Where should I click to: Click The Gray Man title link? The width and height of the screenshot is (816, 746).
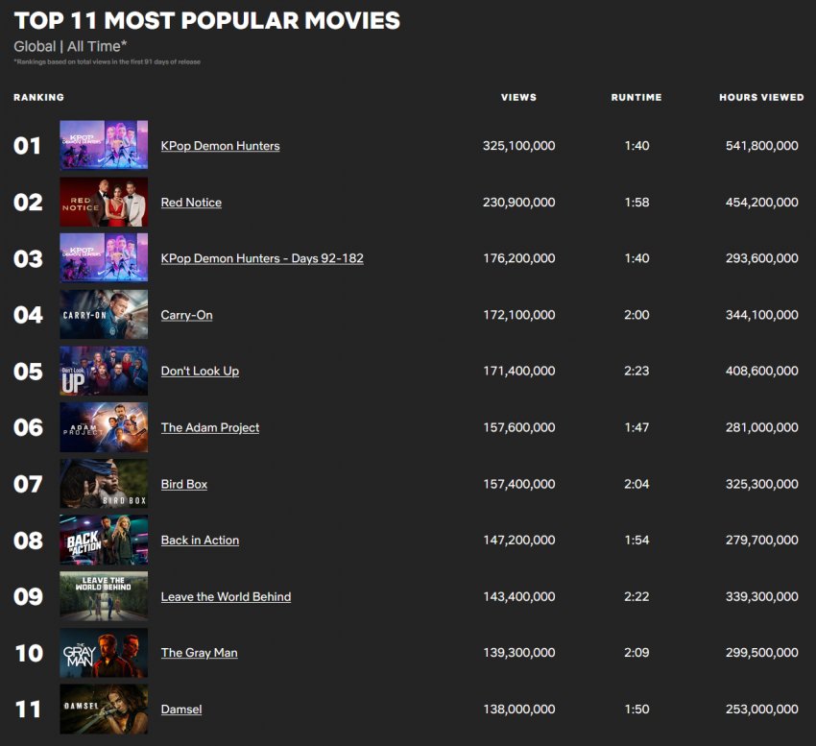[x=199, y=653]
